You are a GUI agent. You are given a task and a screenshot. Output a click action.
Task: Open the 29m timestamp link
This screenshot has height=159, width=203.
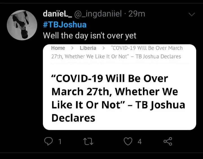coord(137,14)
